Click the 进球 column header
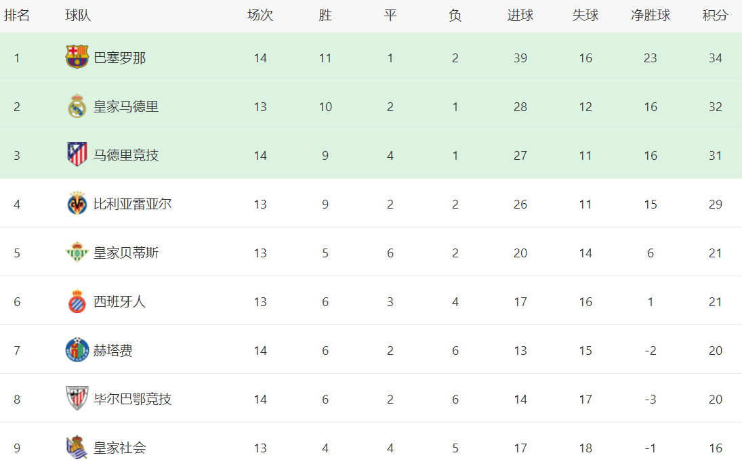742x470 pixels. click(520, 16)
